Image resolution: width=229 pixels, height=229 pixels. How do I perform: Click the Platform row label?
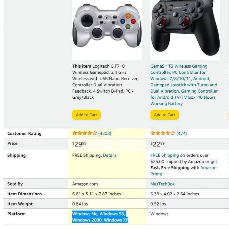point(17,214)
